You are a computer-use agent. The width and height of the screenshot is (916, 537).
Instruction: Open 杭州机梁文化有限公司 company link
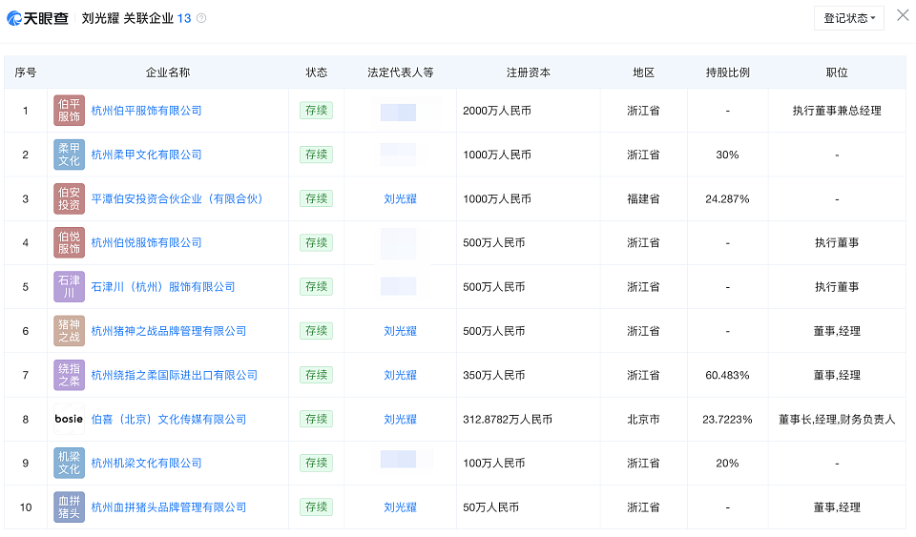point(146,463)
